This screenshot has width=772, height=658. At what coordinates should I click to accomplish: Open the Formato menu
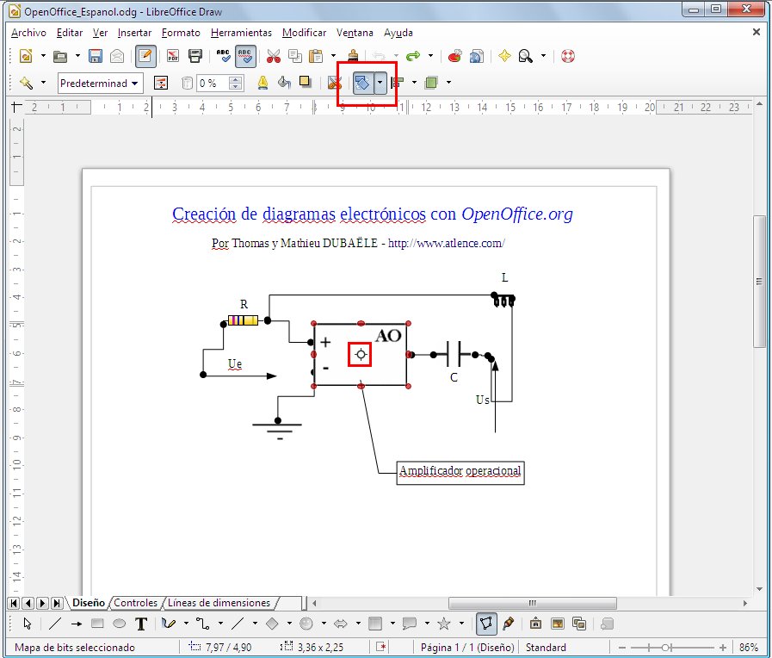click(181, 33)
